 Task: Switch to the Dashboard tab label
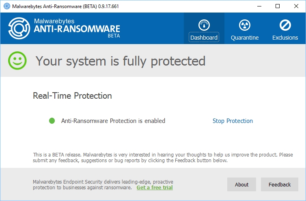pyautogui.click(x=204, y=38)
